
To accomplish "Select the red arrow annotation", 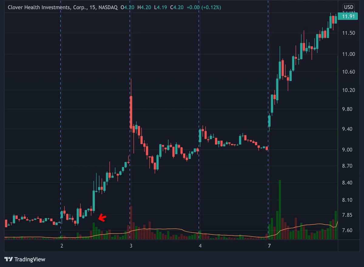I will click(103, 217).
